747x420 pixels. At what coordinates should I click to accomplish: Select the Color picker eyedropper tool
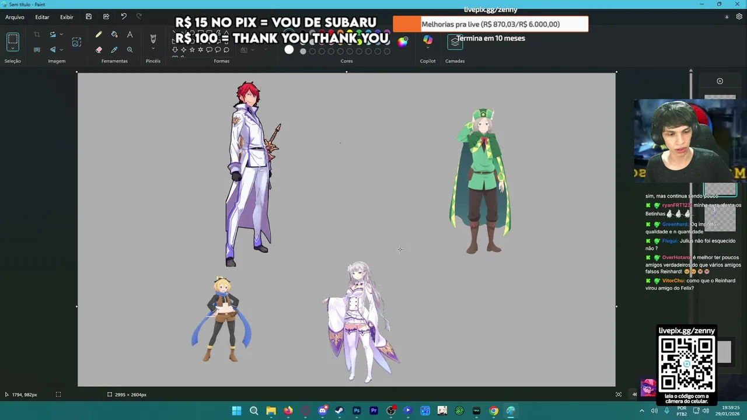(114, 50)
